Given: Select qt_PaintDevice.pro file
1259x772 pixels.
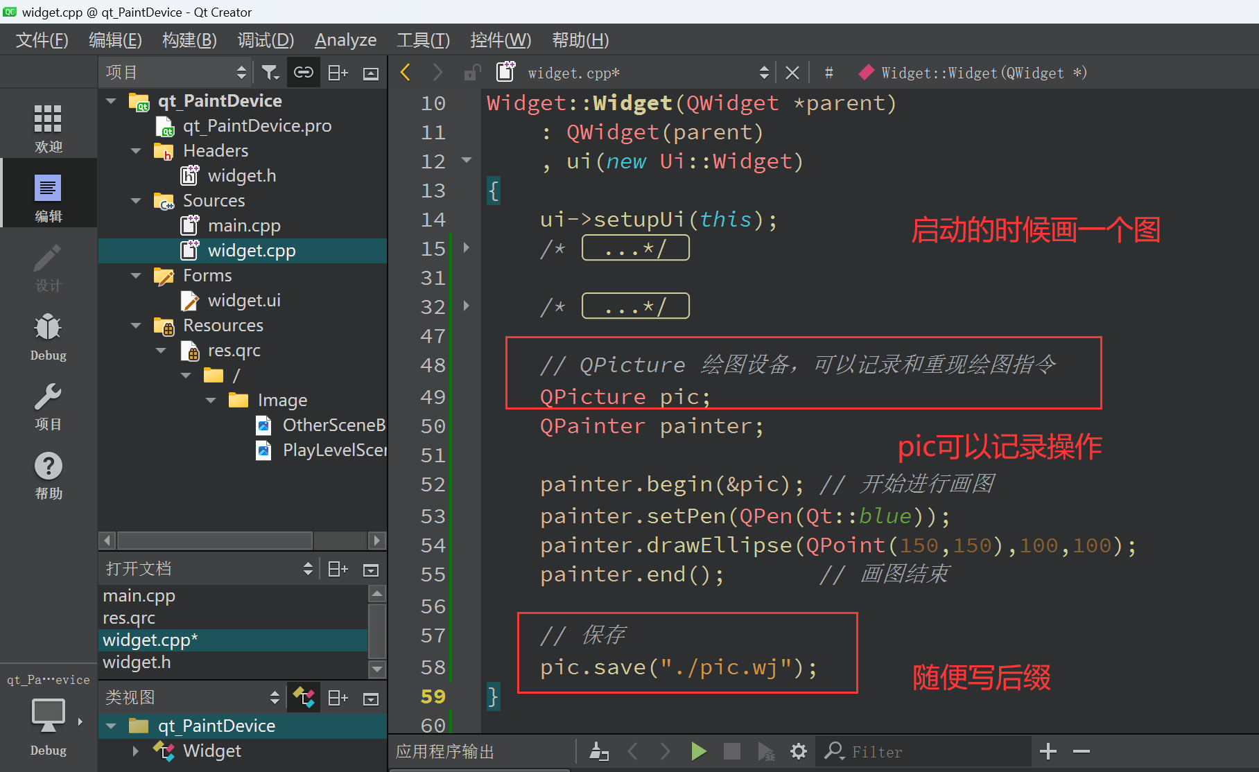Looking at the screenshot, I should (x=257, y=126).
